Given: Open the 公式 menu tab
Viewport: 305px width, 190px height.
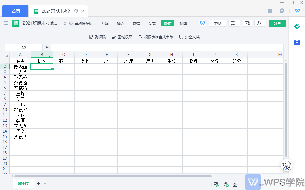Looking at the screenshot, I should pyautogui.click(x=152, y=23).
